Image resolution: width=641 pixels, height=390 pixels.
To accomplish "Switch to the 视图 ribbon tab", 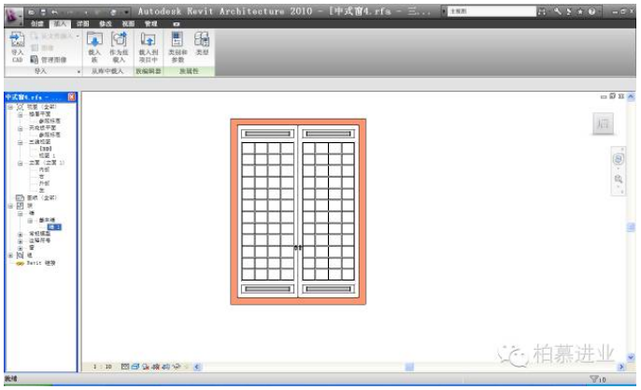I will coord(128,24).
